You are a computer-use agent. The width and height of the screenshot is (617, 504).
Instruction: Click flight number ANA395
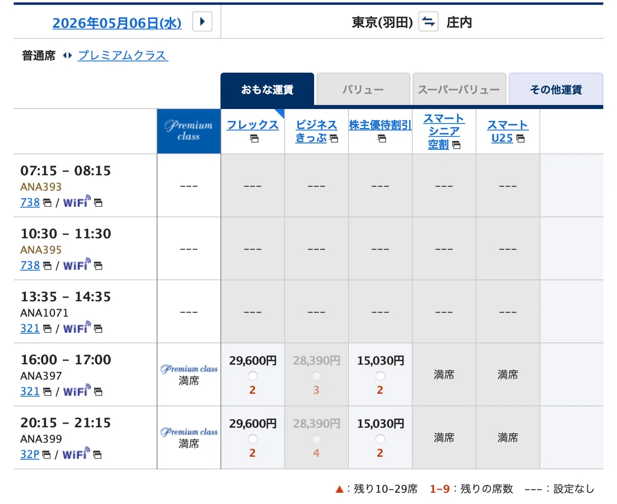tap(41, 250)
